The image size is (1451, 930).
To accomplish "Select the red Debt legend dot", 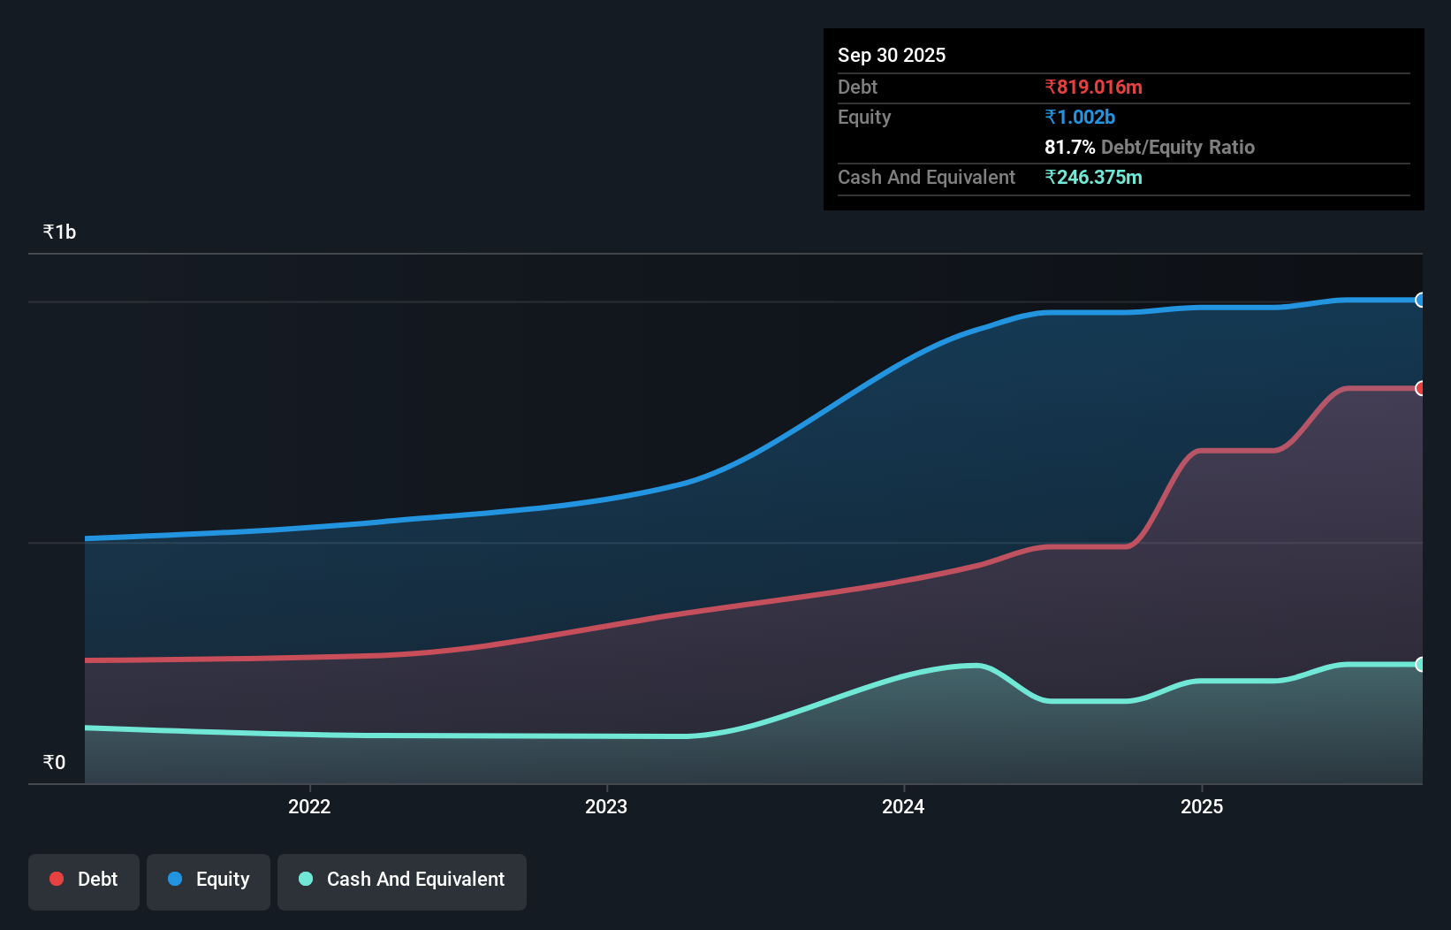I will (x=56, y=879).
